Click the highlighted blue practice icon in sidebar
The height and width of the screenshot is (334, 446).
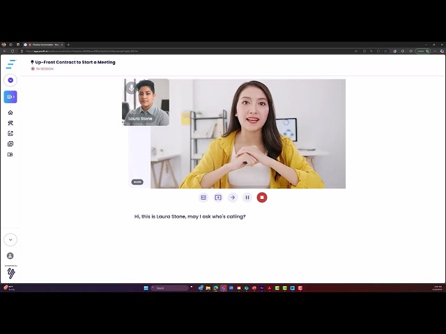coord(10,97)
